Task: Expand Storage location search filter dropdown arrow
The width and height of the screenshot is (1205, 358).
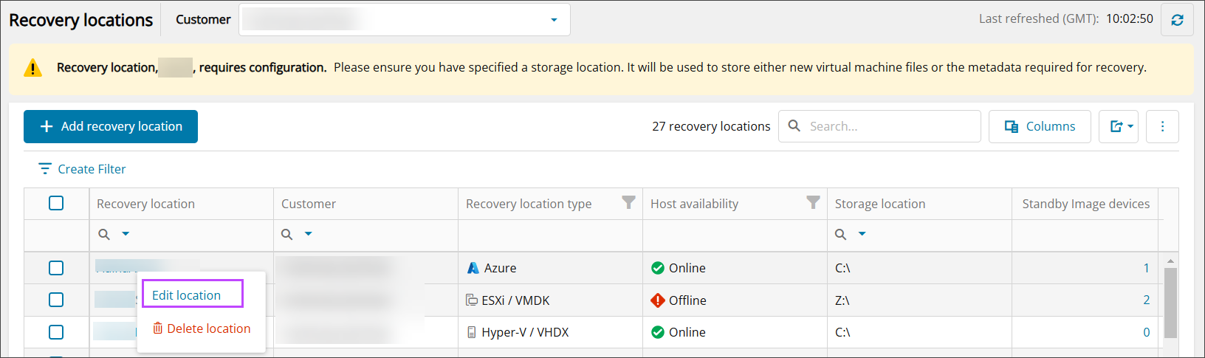Action: point(862,234)
